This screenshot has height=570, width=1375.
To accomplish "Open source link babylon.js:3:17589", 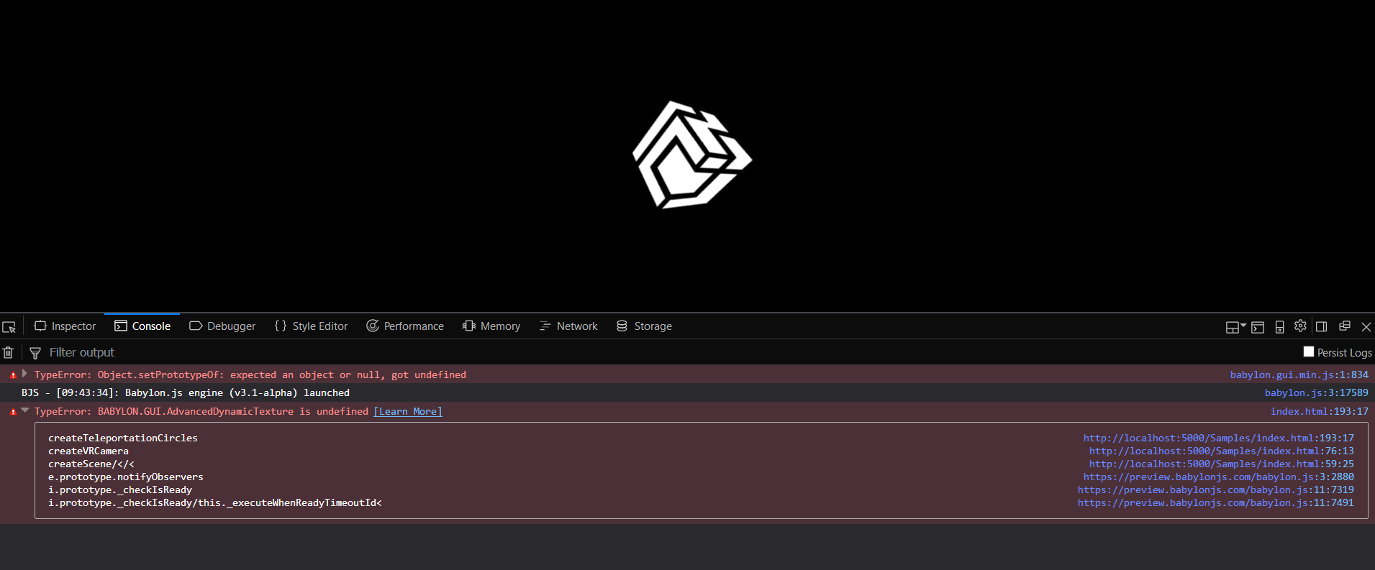I will click(x=1316, y=393).
